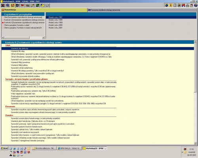Click the down arrow of main content scrollbar

(x=195, y=143)
